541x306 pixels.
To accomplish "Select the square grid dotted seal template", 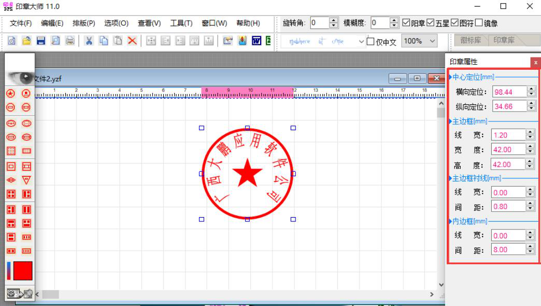I will 11,151.
